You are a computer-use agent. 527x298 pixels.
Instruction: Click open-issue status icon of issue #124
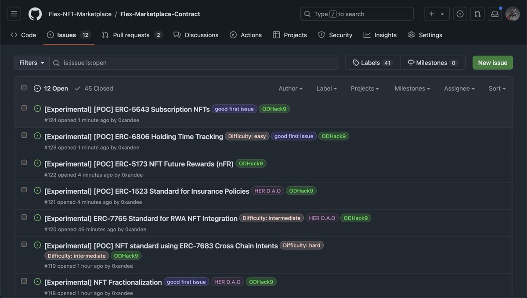click(x=37, y=109)
